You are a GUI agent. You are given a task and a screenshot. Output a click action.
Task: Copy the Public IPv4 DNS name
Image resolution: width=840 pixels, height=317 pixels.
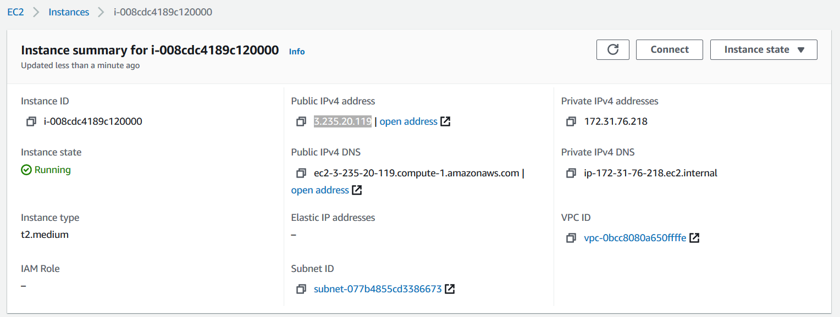click(301, 173)
